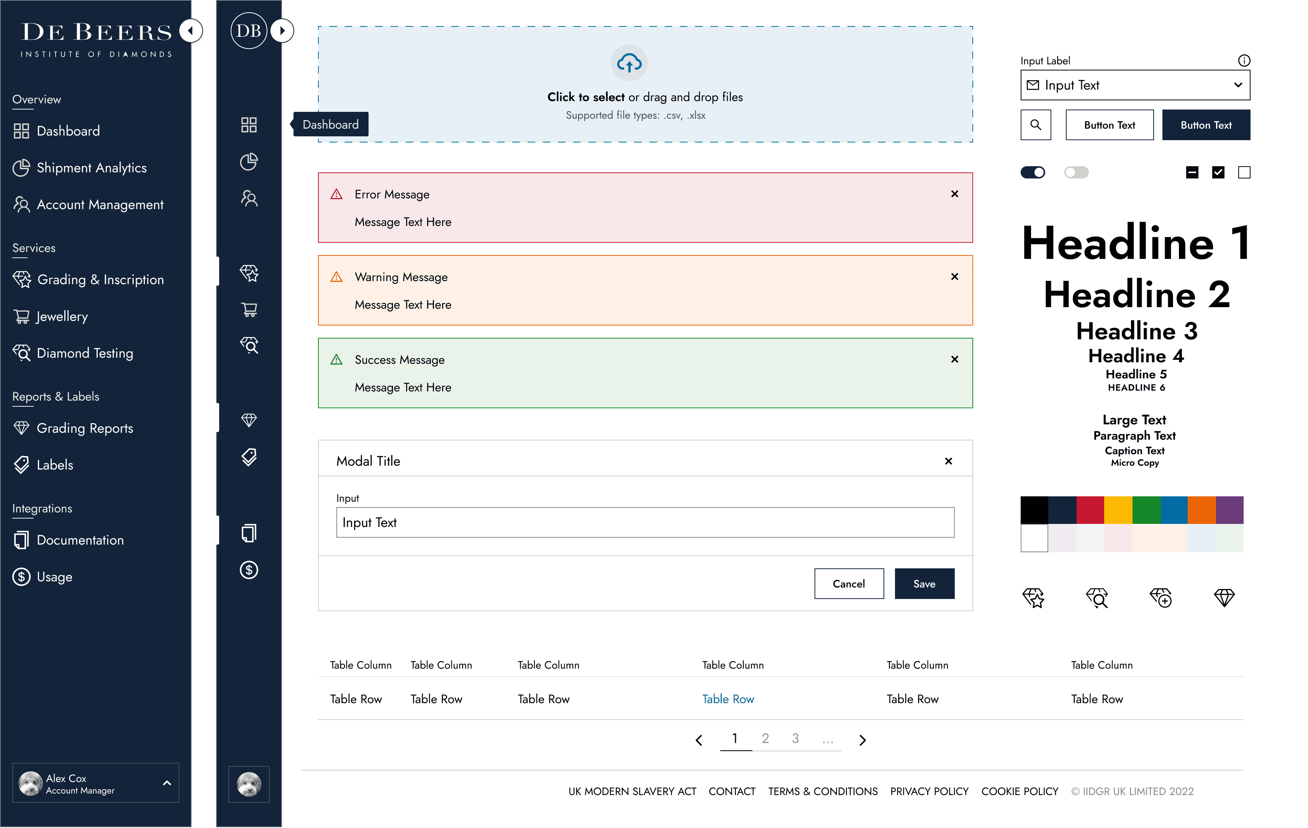
Task: Click the modal Input Text field
Action: [x=645, y=522]
